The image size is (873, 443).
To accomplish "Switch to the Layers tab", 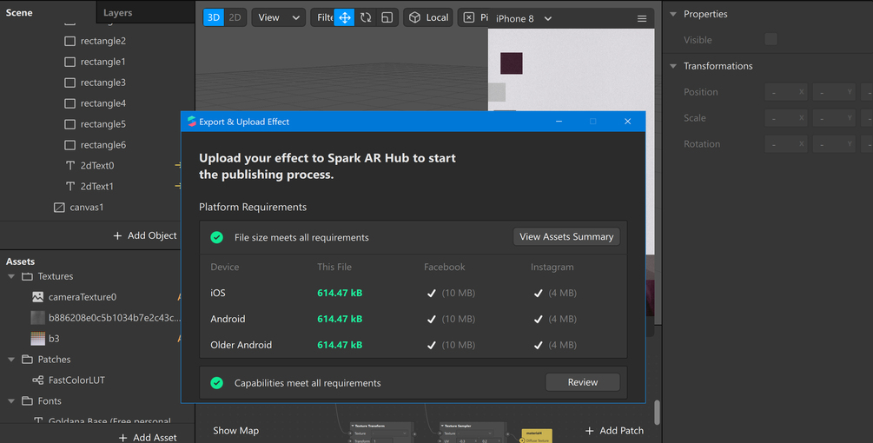I will [x=118, y=12].
